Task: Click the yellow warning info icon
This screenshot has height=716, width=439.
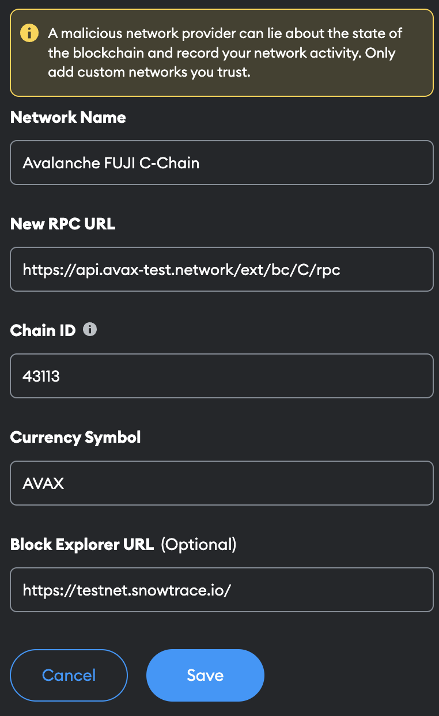Action: (x=29, y=33)
